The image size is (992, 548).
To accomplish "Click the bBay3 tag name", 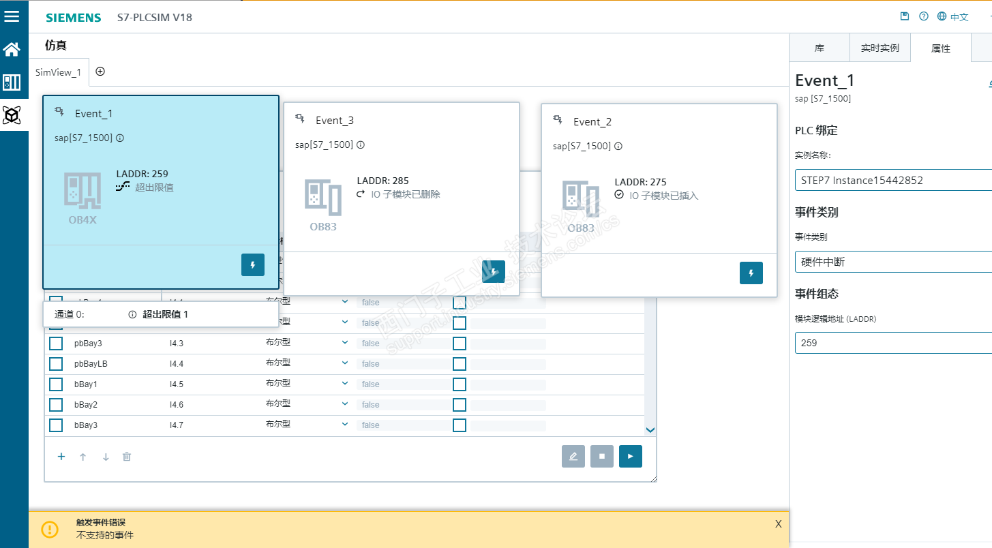I will click(x=86, y=425).
